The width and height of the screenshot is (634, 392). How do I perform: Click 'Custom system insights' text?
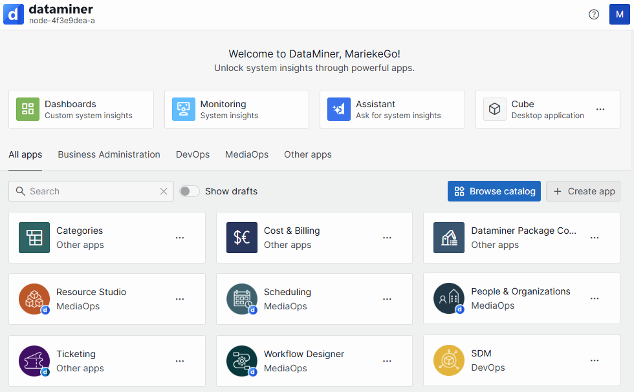click(x=89, y=116)
